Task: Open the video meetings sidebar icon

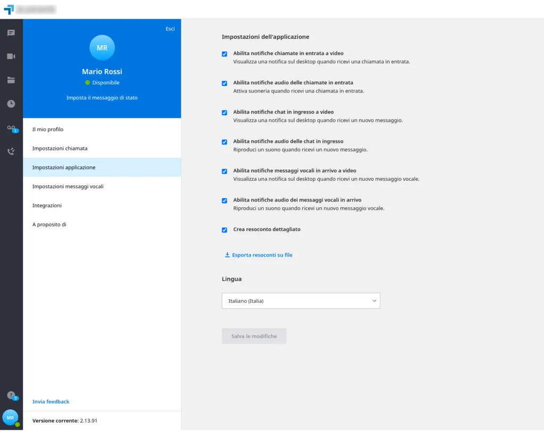Action: tap(11, 56)
